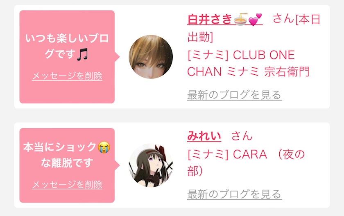Screen dimensions: 344x216
Task: Click the pink hearts emoji after 白井さき
Action: click(256, 20)
